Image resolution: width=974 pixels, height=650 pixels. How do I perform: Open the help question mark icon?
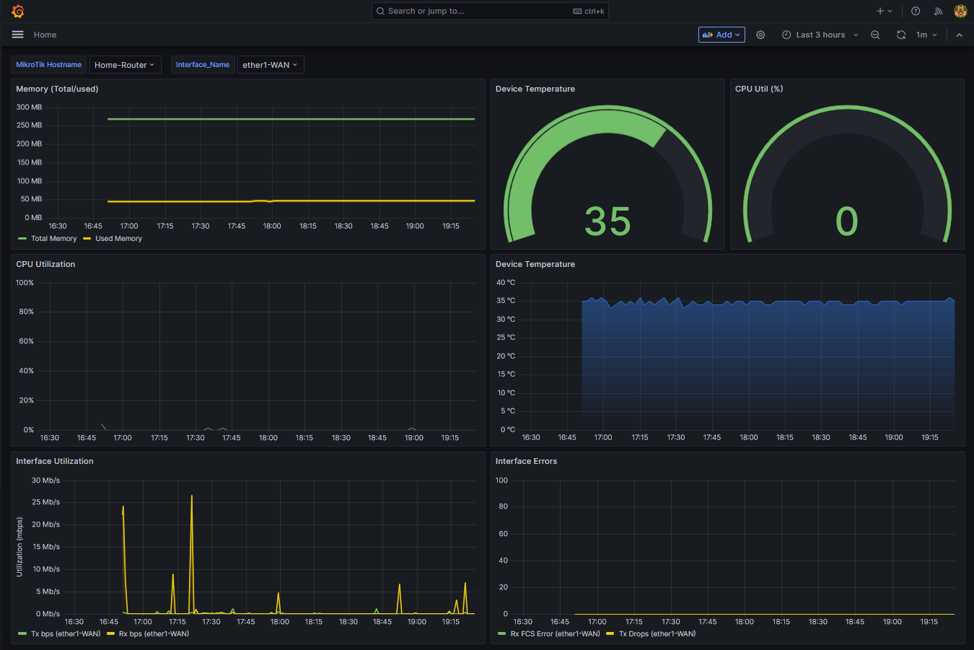click(x=916, y=11)
